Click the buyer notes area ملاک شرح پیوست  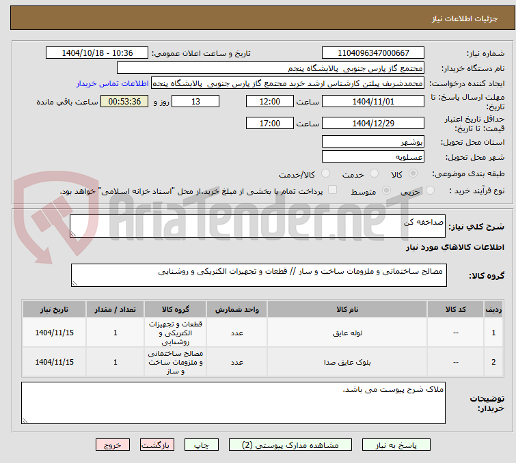(x=233, y=403)
